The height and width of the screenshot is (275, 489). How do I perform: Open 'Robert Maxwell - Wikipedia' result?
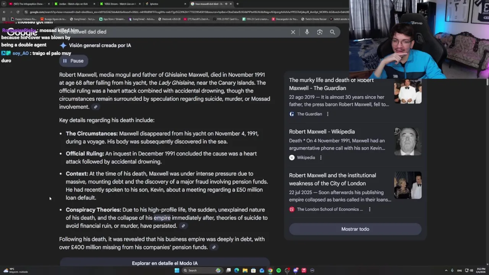pyautogui.click(x=322, y=132)
